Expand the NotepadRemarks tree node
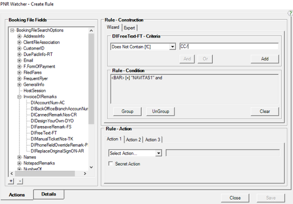Screen dimensions: 293x204 [19, 163]
